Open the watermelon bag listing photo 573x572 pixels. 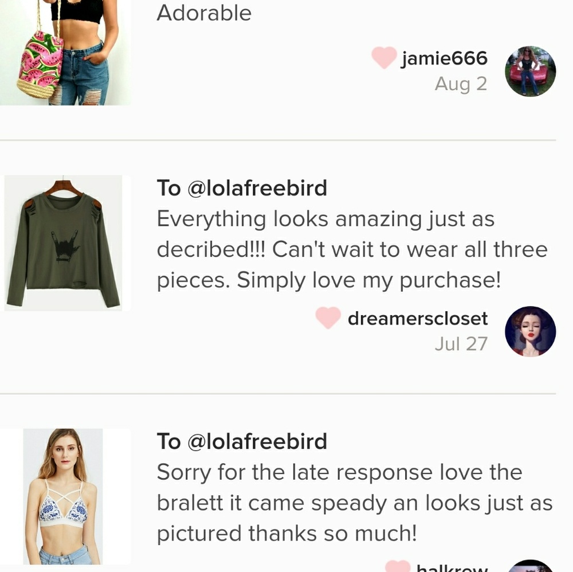(x=65, y=52)
